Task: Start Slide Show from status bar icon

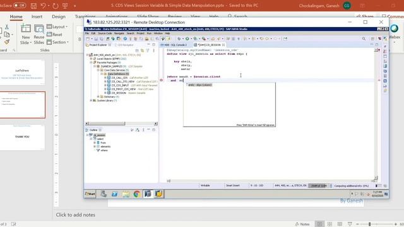Action: click(x=350, y=224)
